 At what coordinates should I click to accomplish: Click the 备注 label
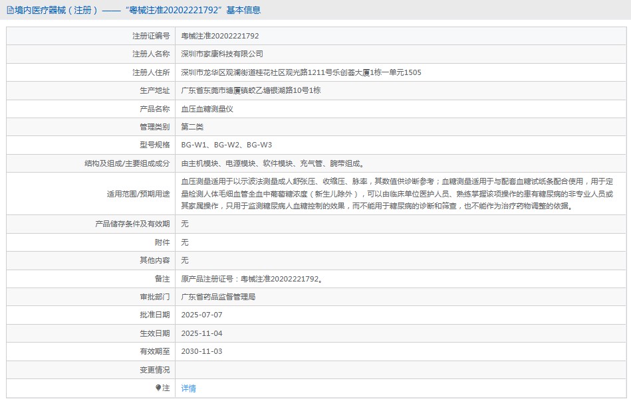pyautogui.click(x=162, y=279)
